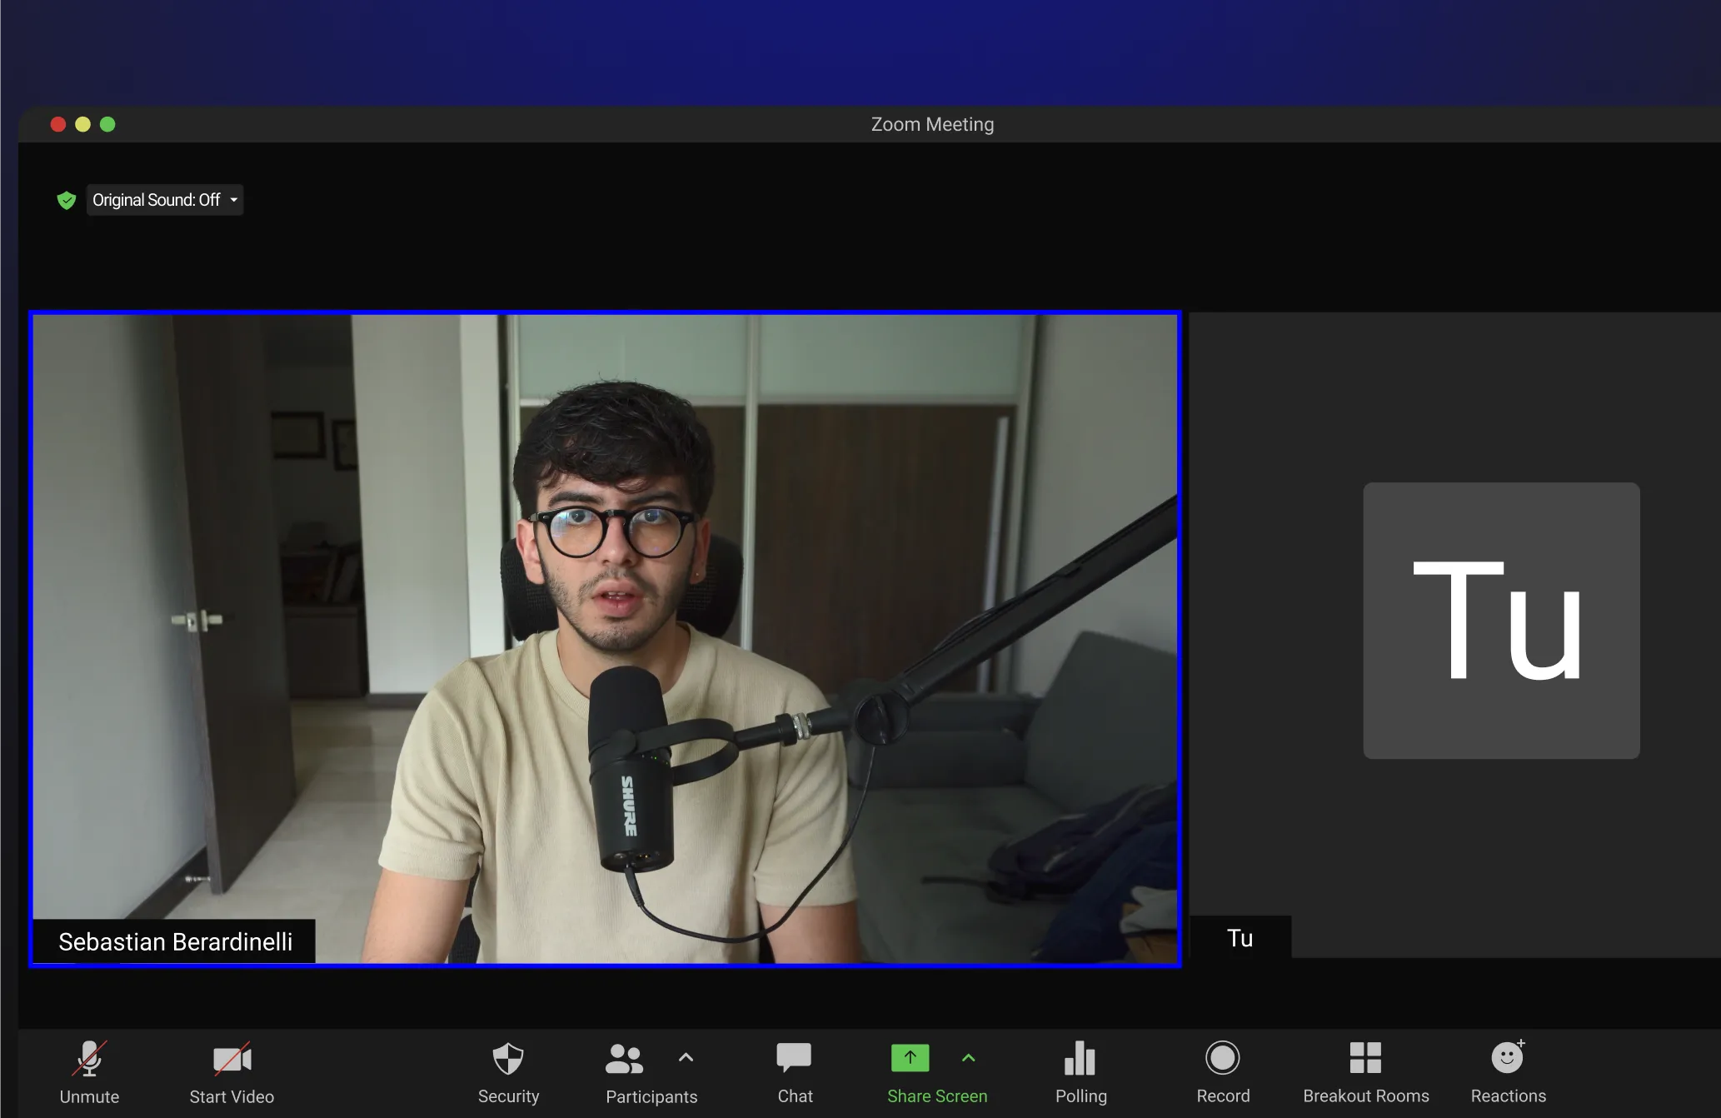
Task: Open the Breakout Rooms grid icon
Action: coord(1365,1058)
